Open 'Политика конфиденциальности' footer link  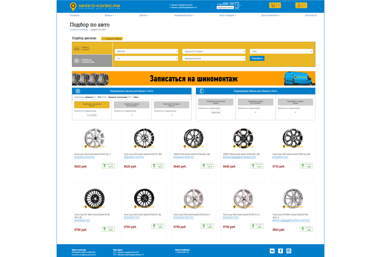tap(84, 255)
